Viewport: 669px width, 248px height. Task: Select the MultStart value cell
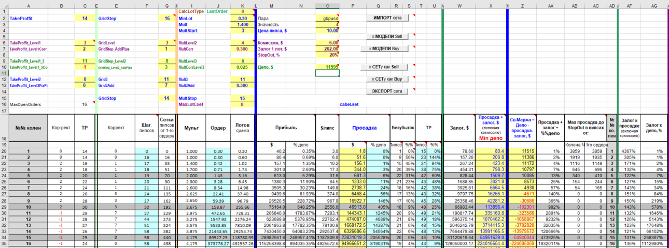(x=243, y=30)
